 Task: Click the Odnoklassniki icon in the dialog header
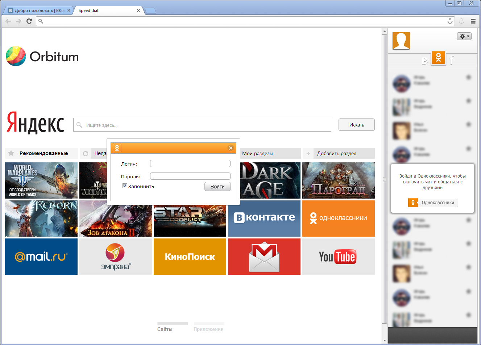(x=117, y=148)
